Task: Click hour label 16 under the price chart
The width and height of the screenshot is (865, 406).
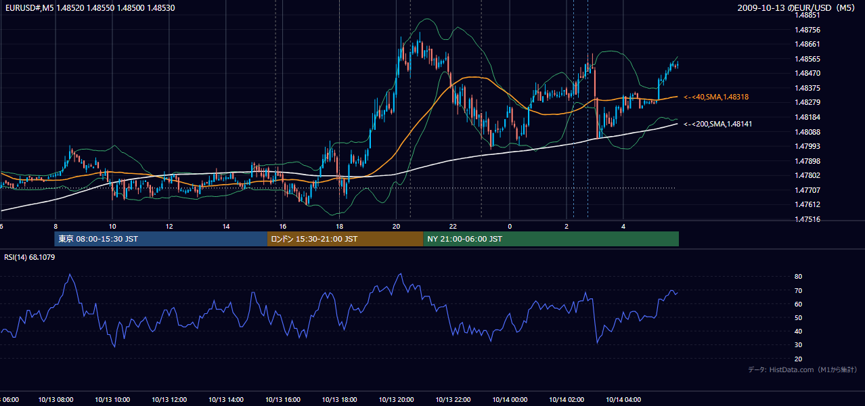Action: 283,227
